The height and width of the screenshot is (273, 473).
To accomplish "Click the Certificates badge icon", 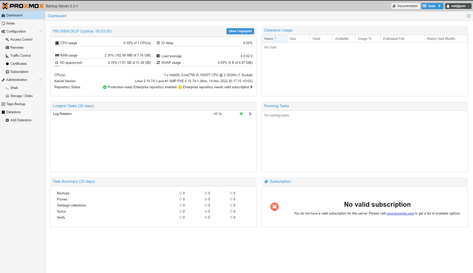I will pos(7,64).
